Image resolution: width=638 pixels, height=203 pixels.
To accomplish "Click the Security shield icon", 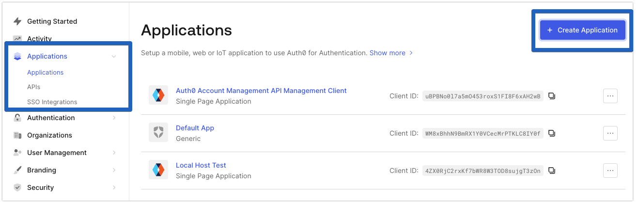I will tap(17, 187).
